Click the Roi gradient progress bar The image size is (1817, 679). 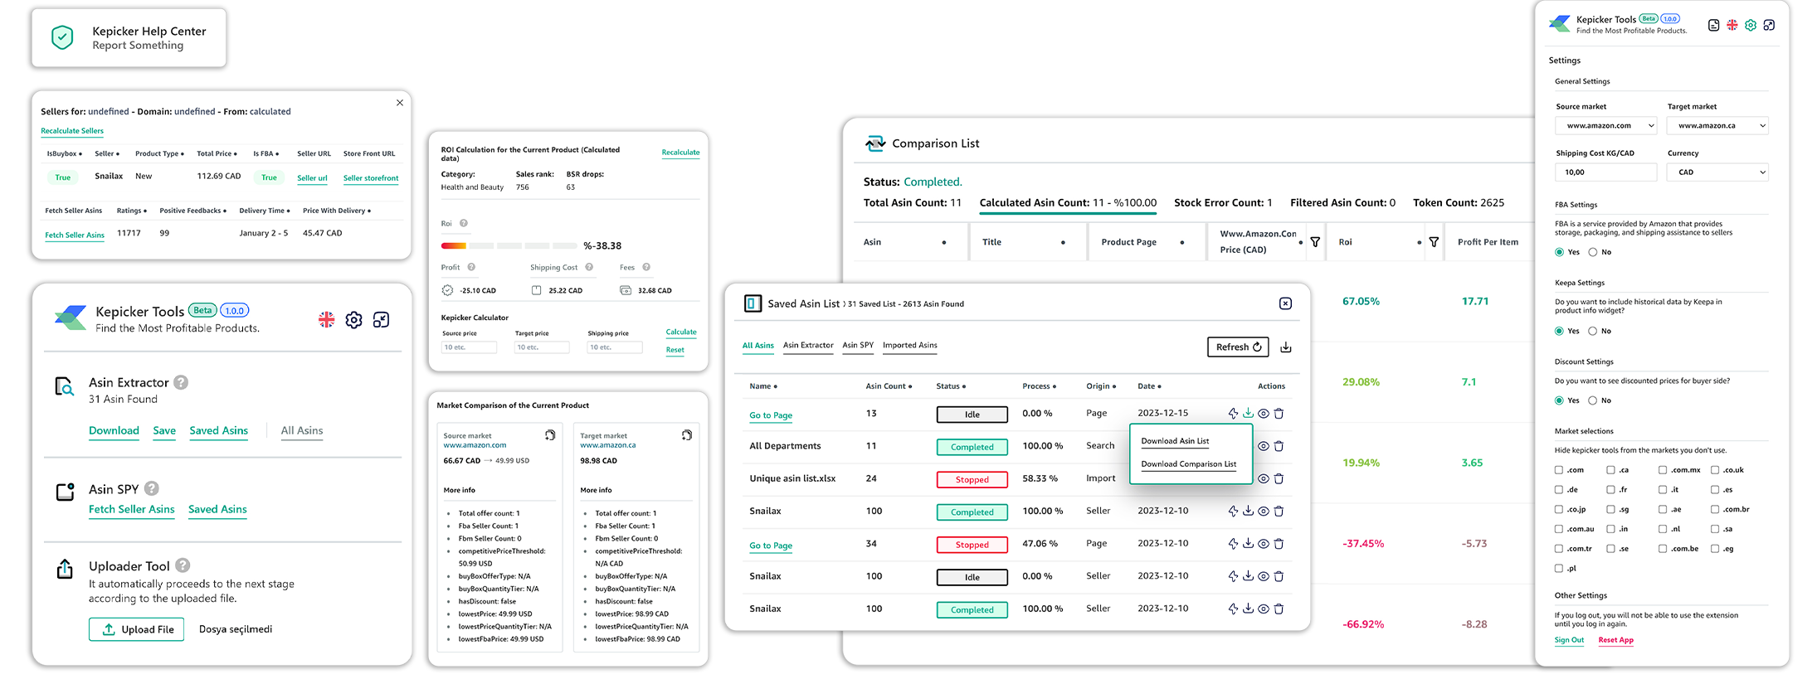[509, 245]
